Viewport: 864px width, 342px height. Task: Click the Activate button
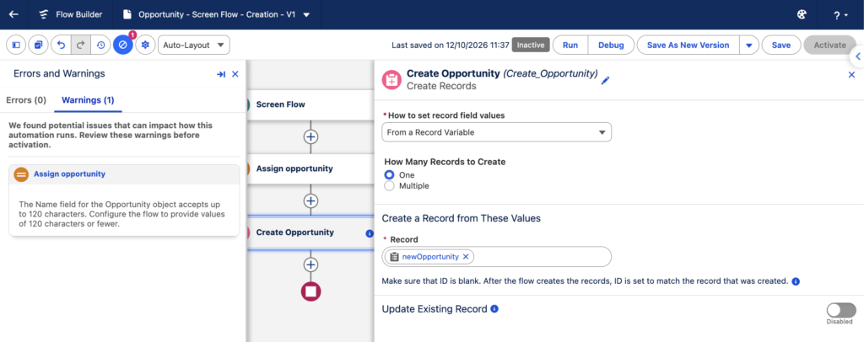830,45
